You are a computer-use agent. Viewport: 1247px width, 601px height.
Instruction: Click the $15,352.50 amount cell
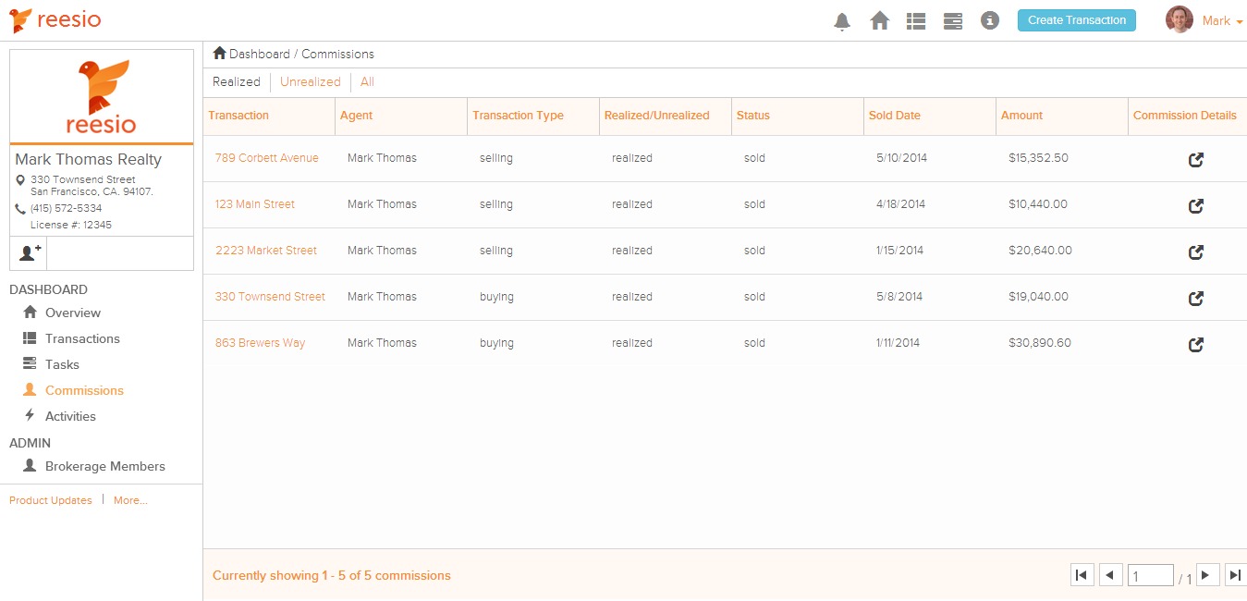tap(1039, 158)
